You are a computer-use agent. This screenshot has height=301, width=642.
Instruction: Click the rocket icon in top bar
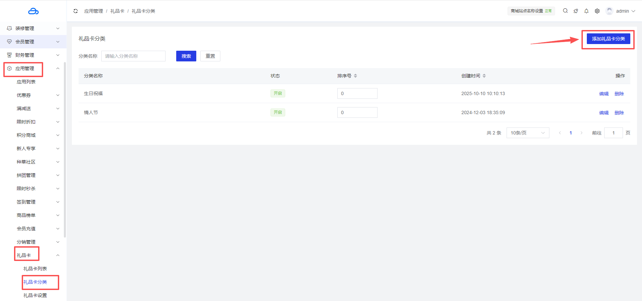(576, 11)
